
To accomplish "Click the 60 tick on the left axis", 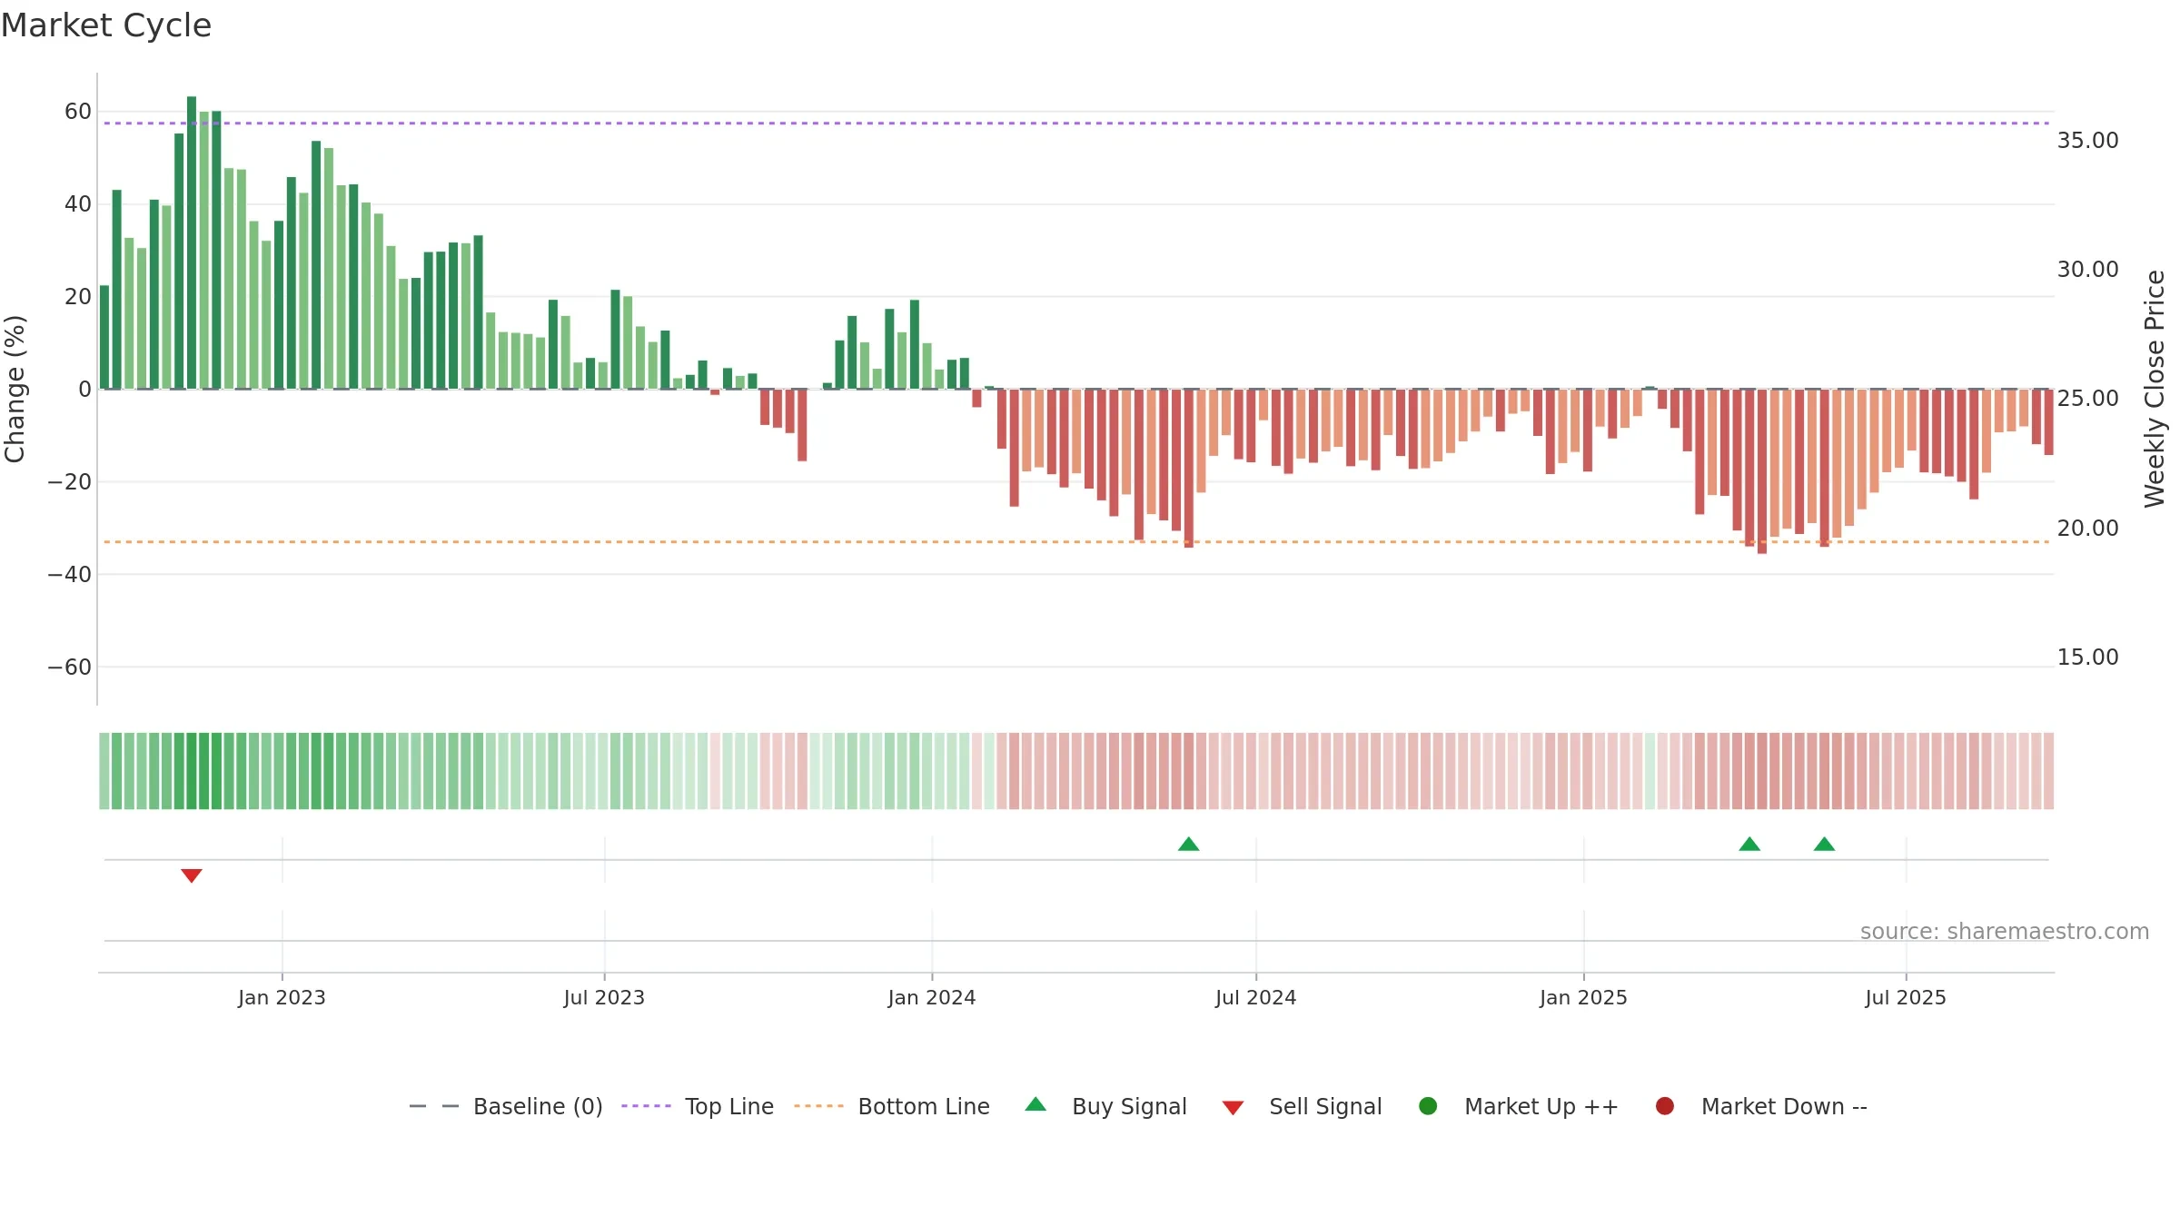I will pos(78,112).
